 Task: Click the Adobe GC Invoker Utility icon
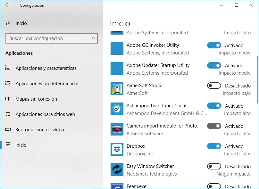click(x=117, y=48)
